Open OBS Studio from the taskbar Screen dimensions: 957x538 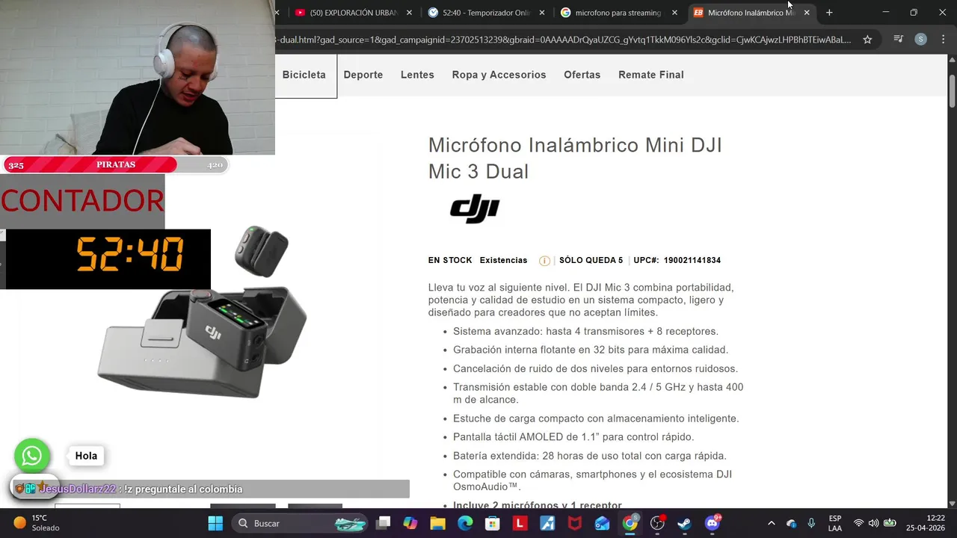657,523
